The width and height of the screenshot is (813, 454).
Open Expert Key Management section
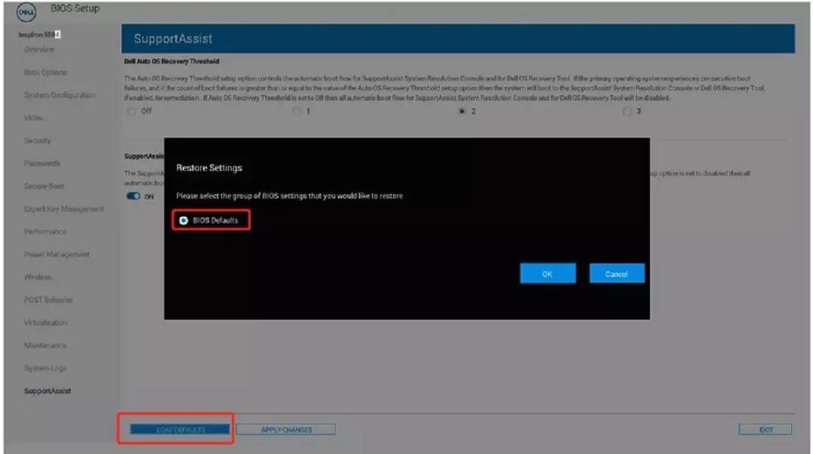pos(64,209)
